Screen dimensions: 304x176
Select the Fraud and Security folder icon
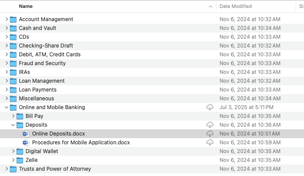click(13, 63)
